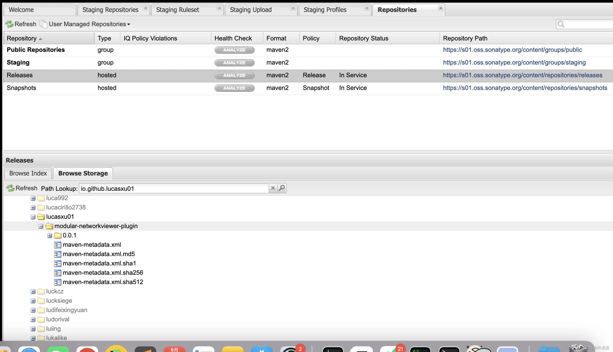Viewport: 613px width, 352px height.
Task: Click the Refresh icon in the toolbar
Action: click(x=9, y=24)
